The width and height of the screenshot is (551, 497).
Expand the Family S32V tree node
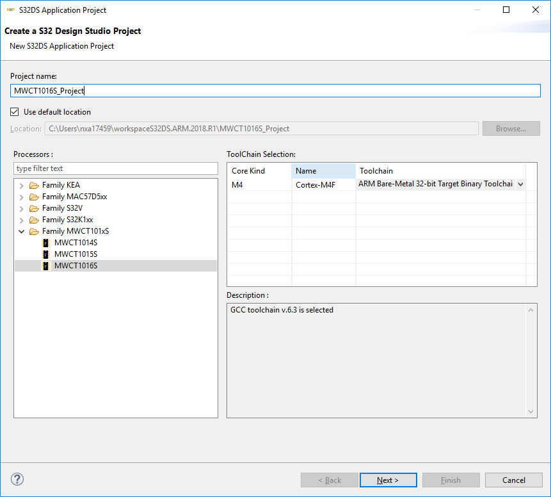point(21,209)
